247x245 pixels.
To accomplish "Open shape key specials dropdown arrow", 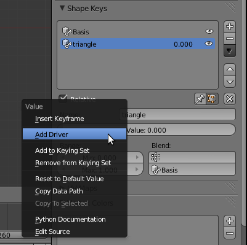I will [230, 51].
